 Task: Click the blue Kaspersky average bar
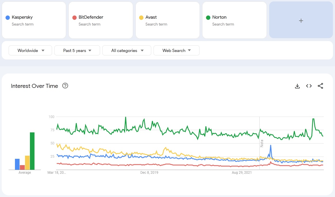[x=17, y=164]
